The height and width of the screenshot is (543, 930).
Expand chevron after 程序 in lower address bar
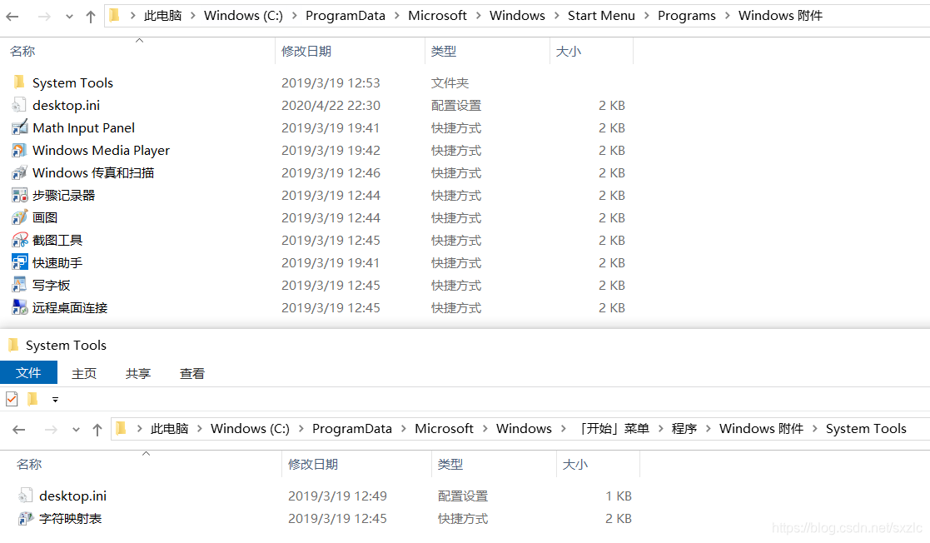709,428
